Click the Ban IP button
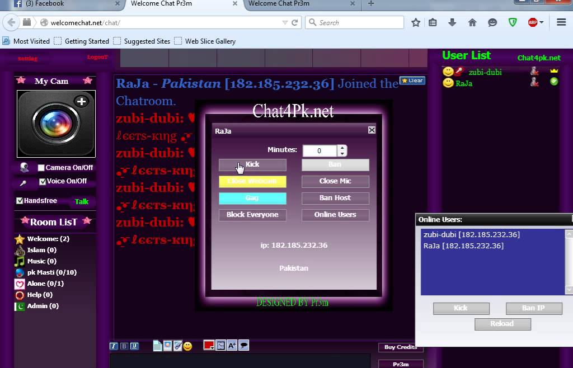This screenshot has height=368, width=573. (x=534, y=309)
